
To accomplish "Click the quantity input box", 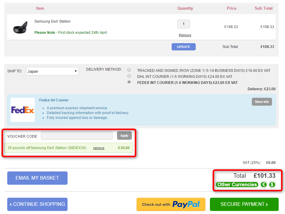I will click(184, 24).
